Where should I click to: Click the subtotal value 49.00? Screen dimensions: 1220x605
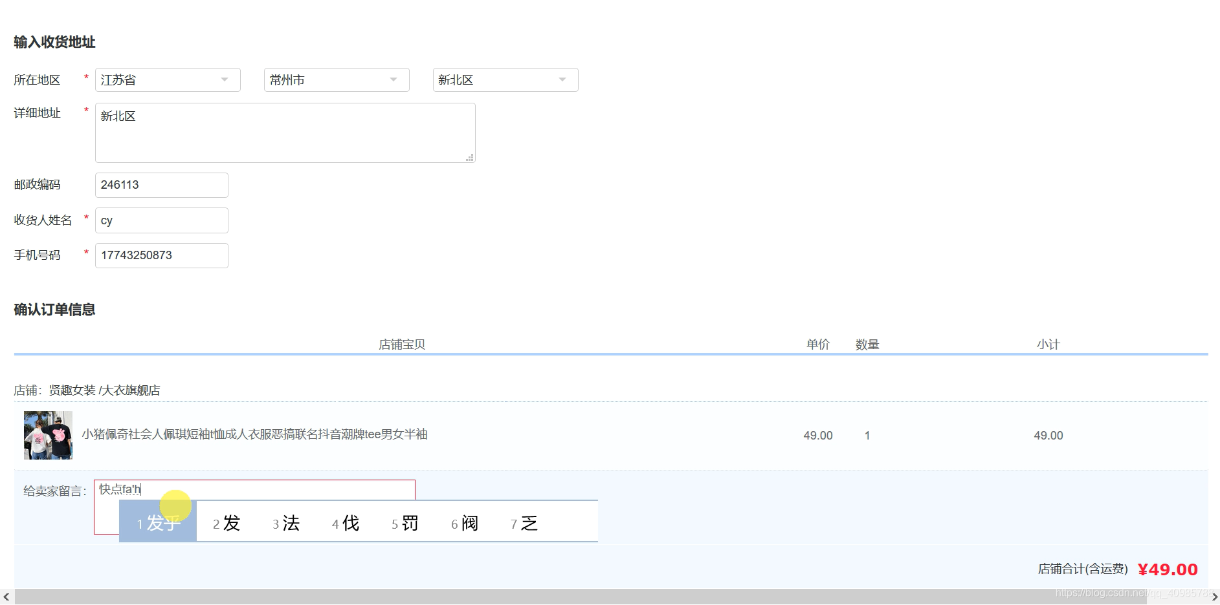(1048, 436)
